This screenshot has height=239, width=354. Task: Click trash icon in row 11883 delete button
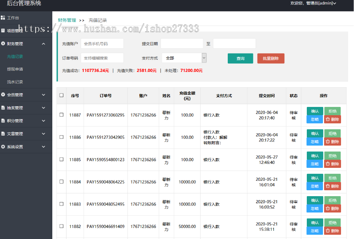point(328,208)
